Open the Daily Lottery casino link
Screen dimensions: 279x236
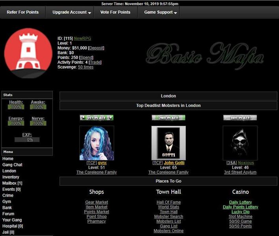click(x=240, y=202)
